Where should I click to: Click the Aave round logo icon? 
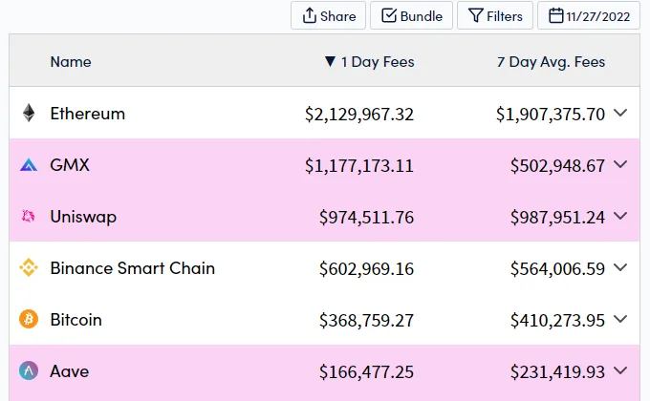coord(29,370)
